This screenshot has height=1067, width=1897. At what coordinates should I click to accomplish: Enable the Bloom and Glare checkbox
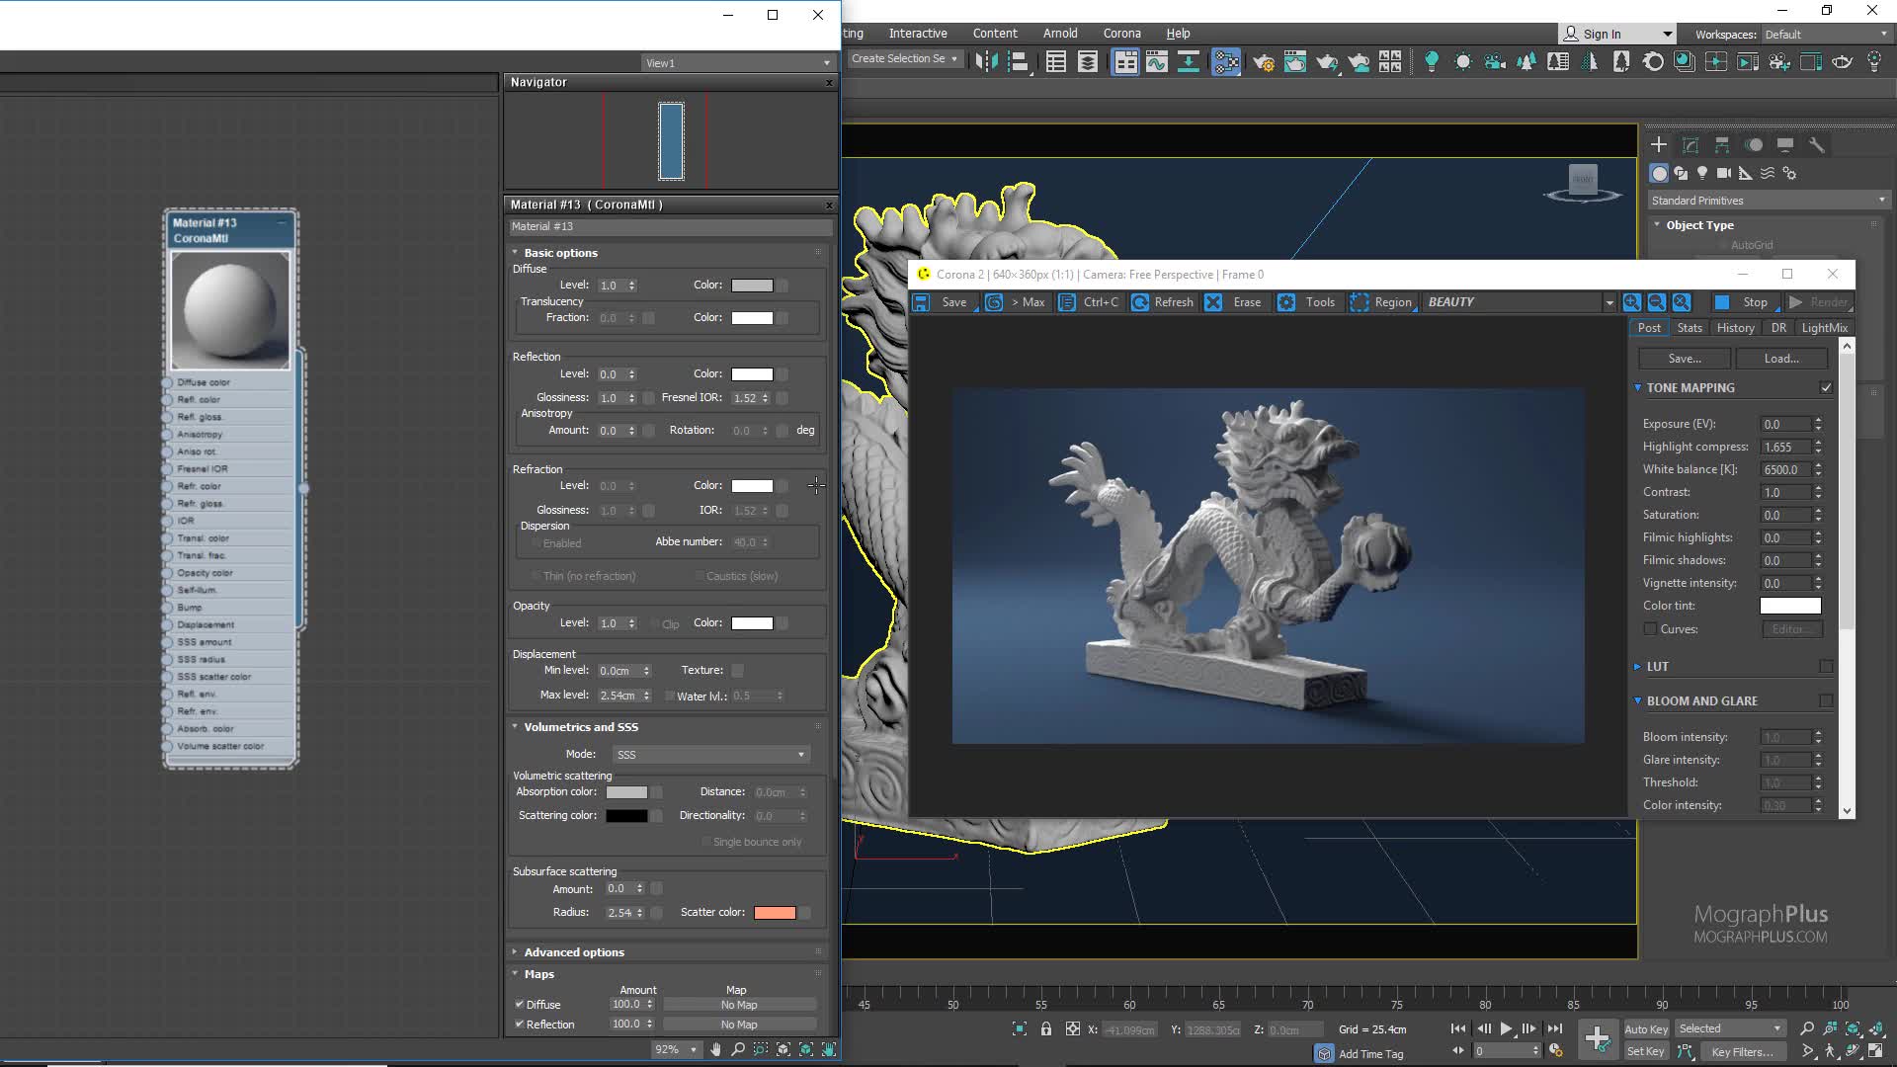click(x=1826, y=700)
